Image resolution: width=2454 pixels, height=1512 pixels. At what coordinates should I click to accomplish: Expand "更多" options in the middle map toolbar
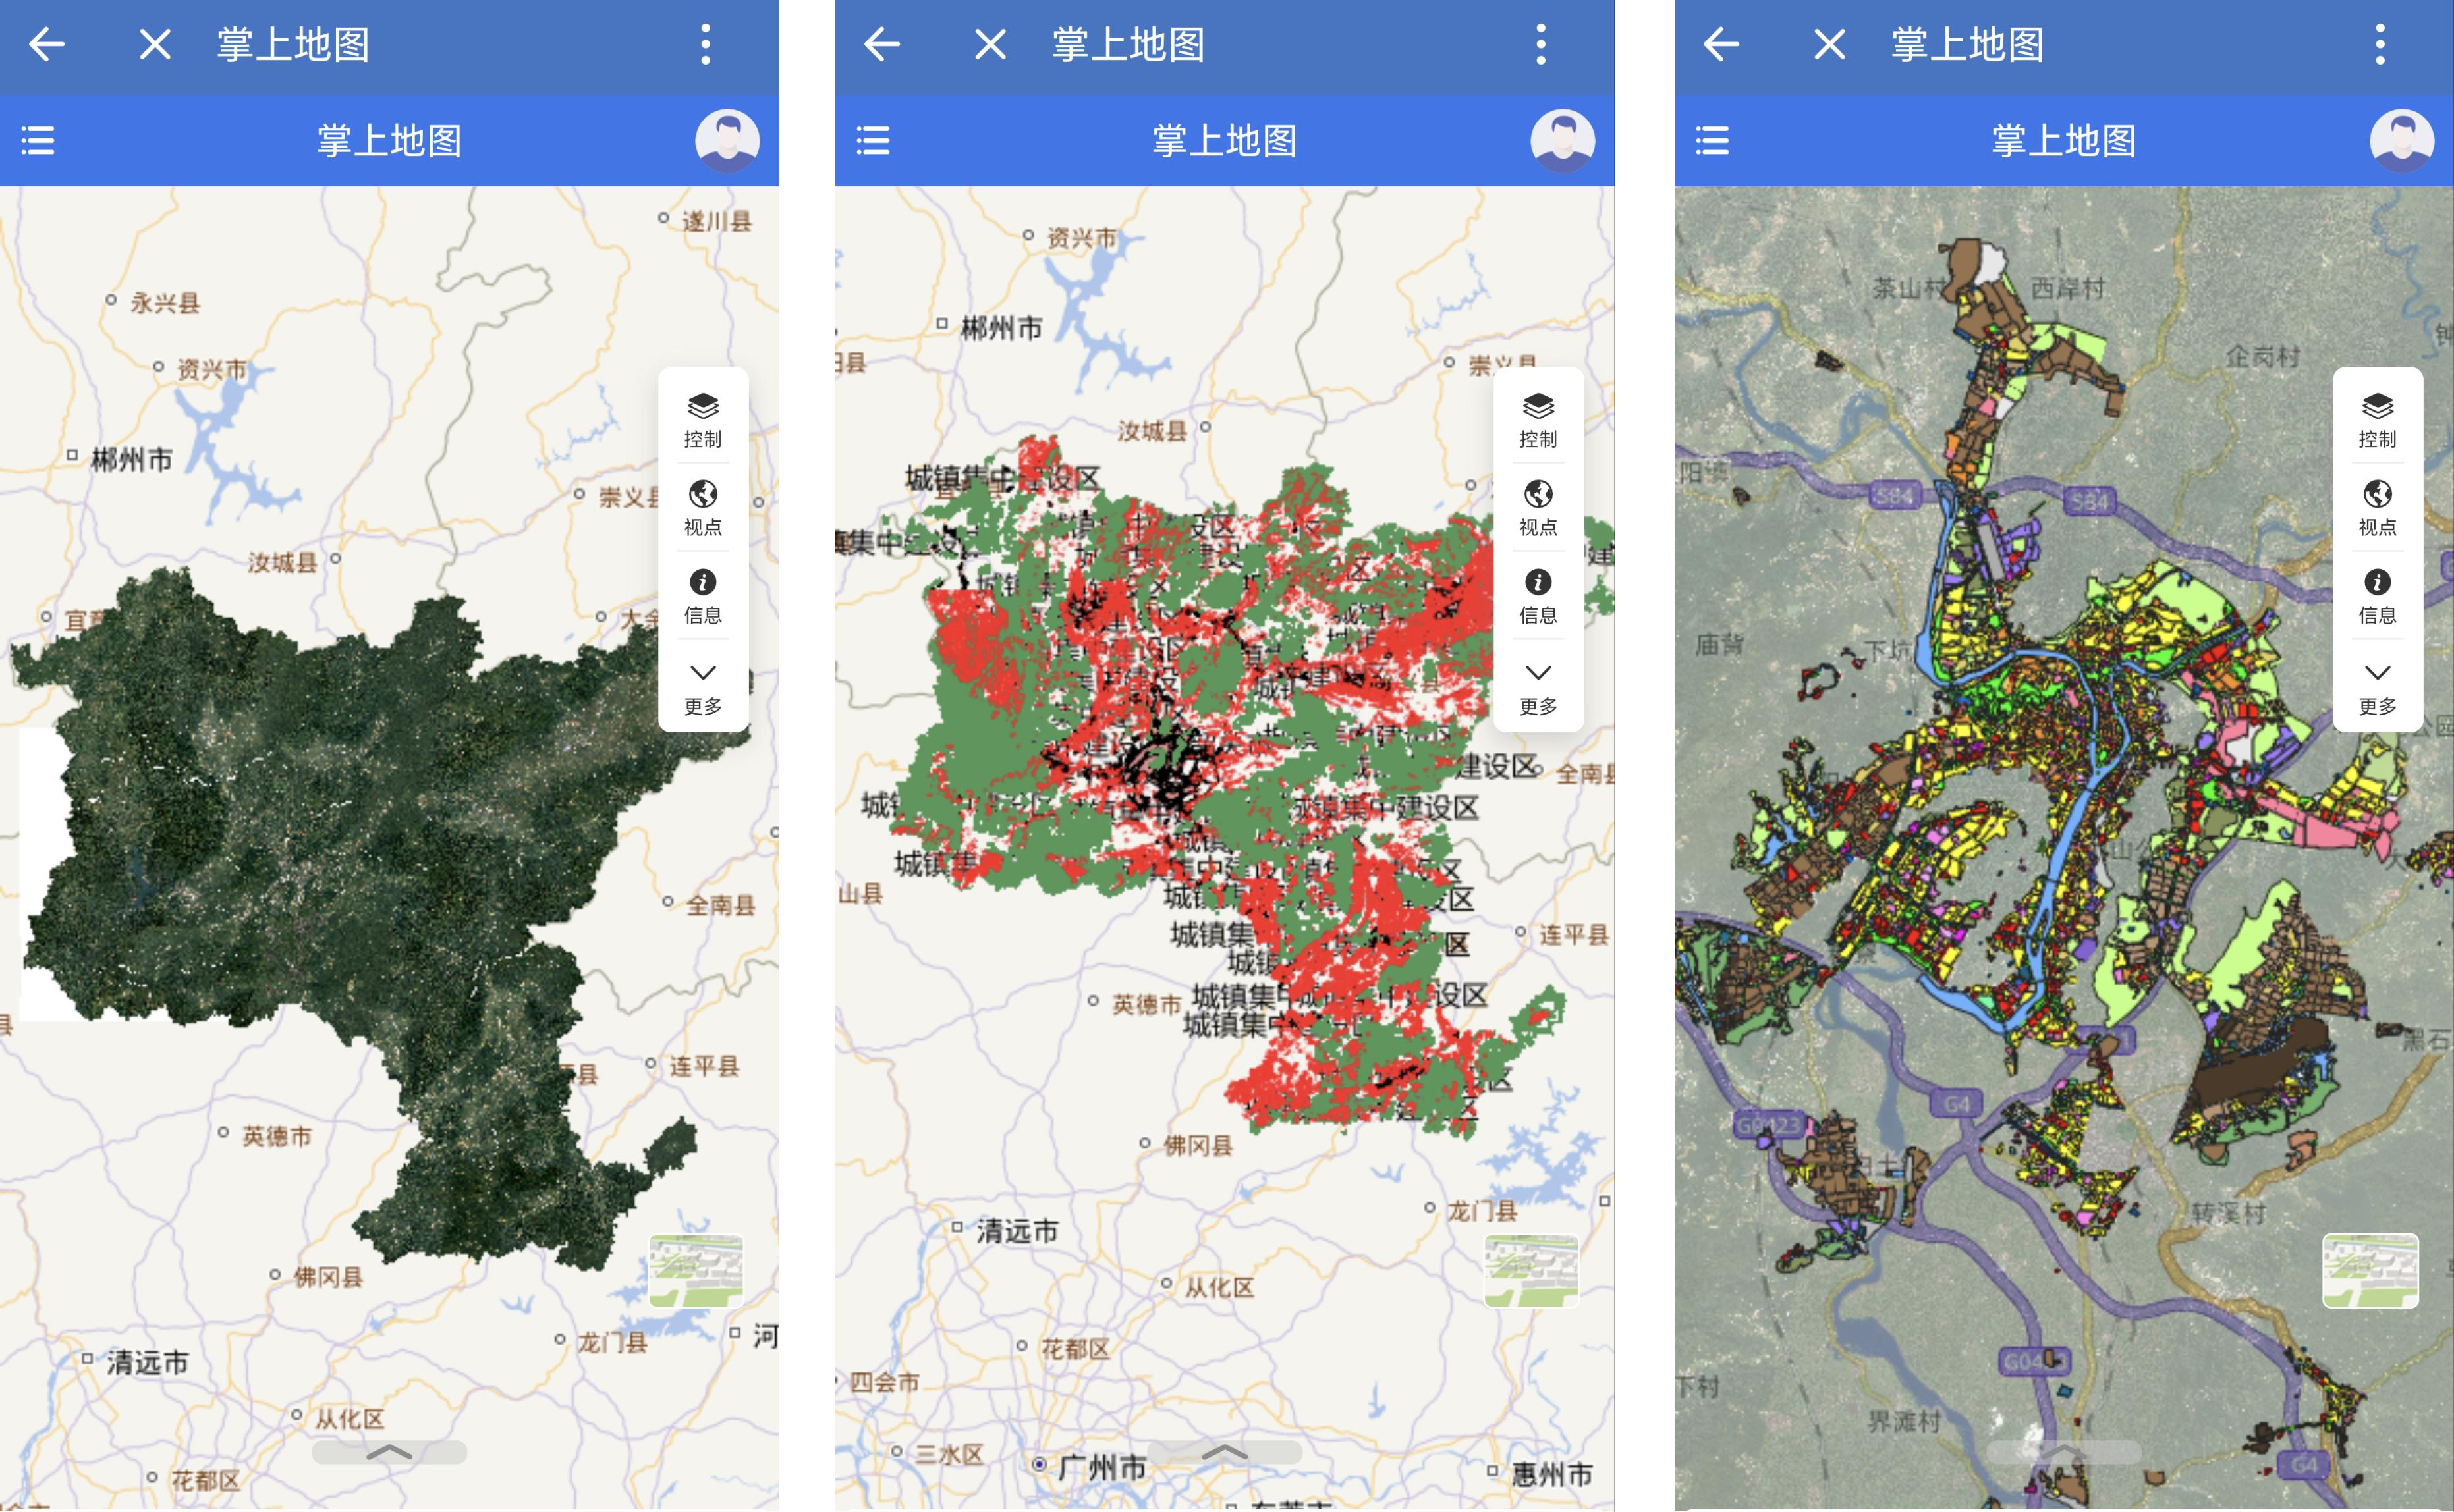point(1538,686)
